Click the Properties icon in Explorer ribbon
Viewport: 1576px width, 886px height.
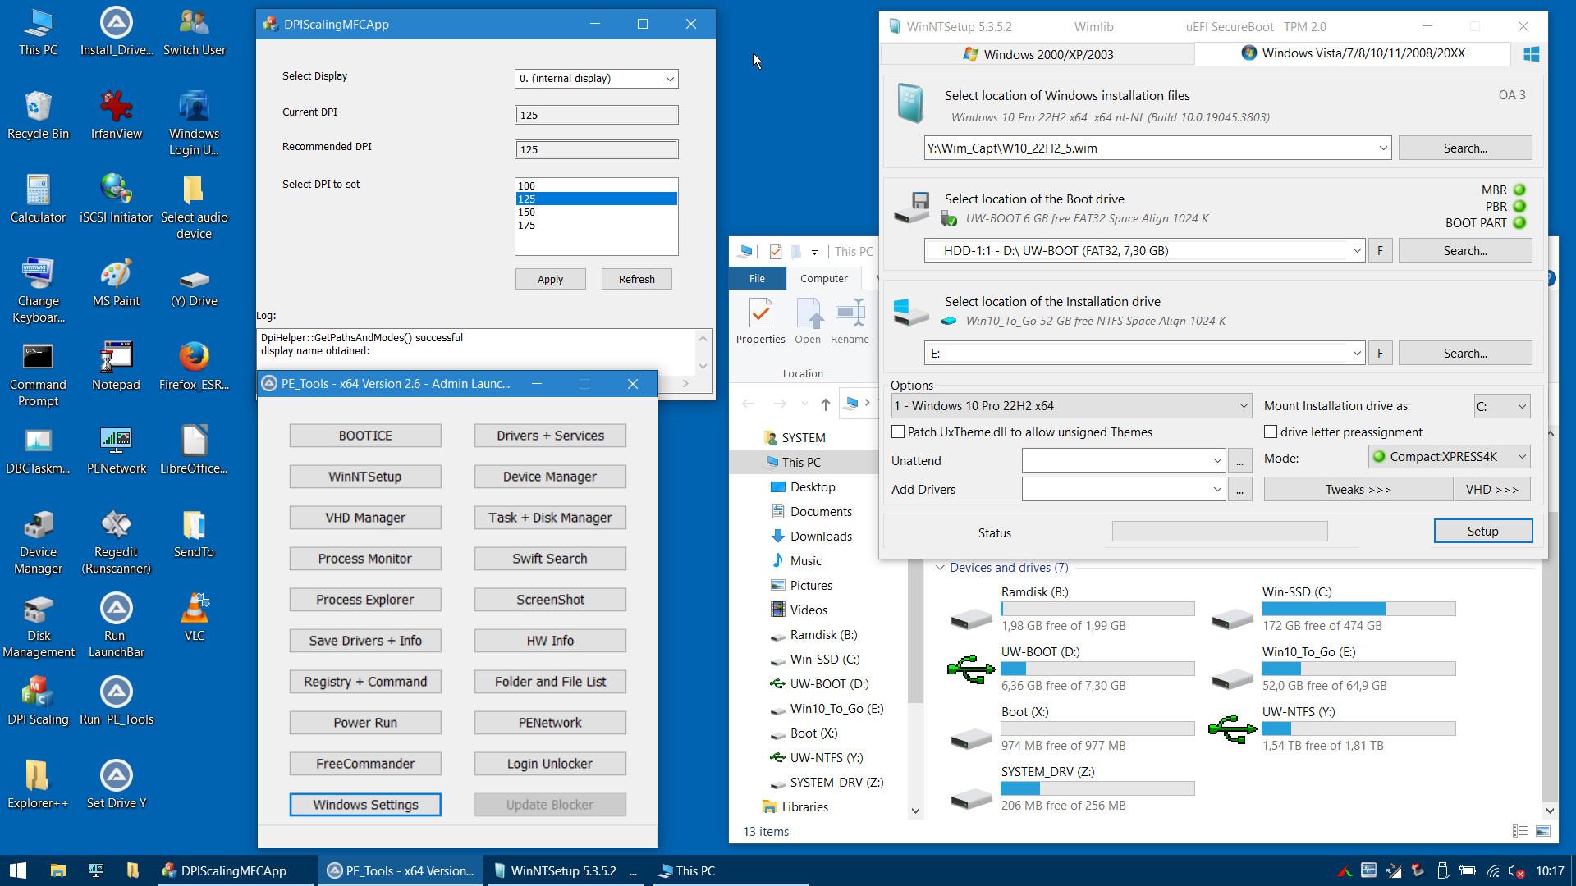point(760,322)
